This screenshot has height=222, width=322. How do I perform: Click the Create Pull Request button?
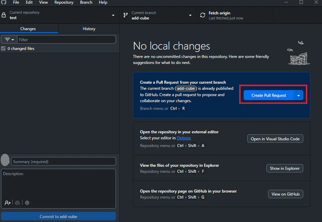pyautogui.click(x=269, y=95)
